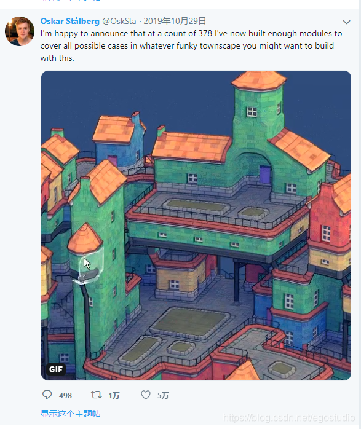Click the 1万 retweet count

pyautogui.click(x=114, y=395)
